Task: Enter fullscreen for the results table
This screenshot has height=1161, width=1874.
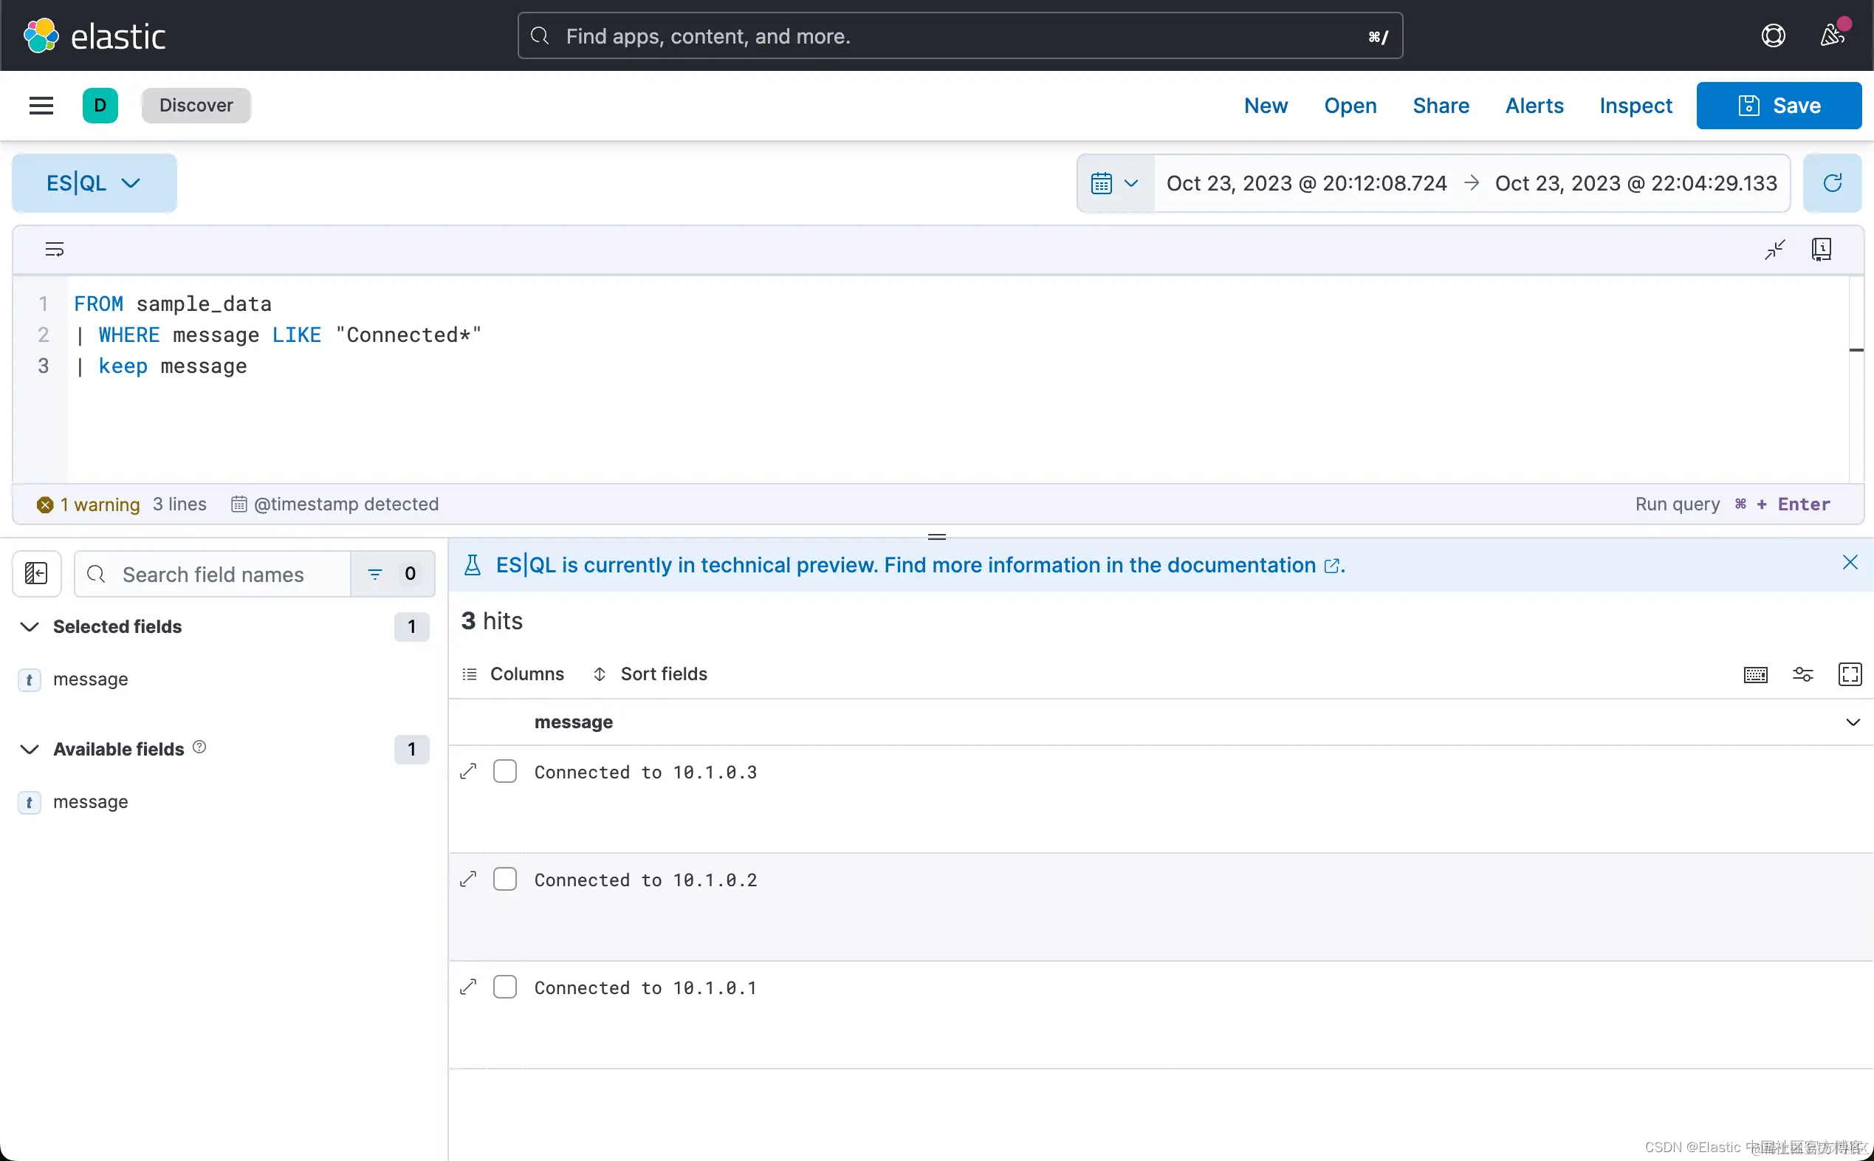Action: point(1850,674)
